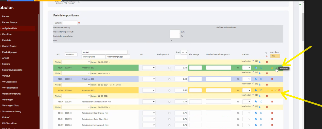Click Gefilterte übernehmen
This screenshot has height=129, width=322.
[x=226, y=28]
